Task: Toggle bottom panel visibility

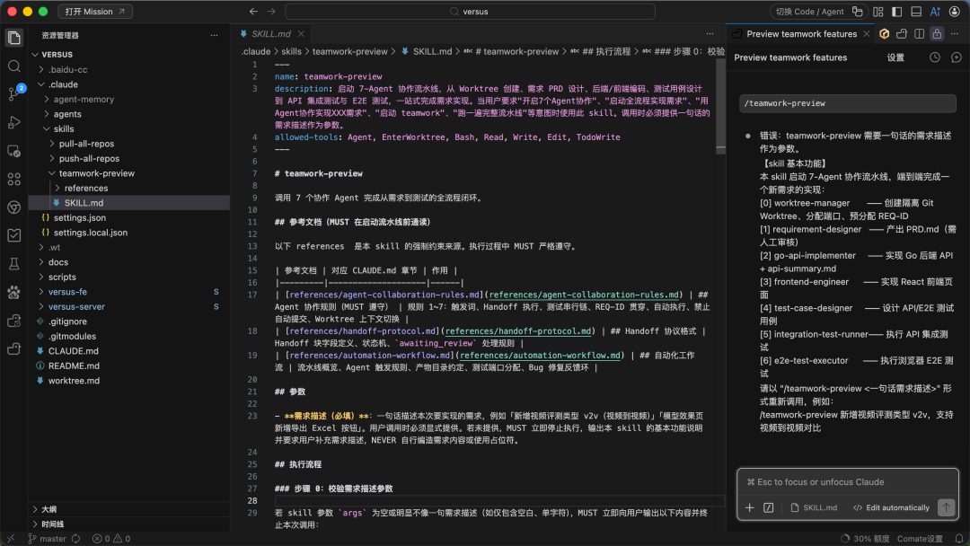Action: (916, 11)
